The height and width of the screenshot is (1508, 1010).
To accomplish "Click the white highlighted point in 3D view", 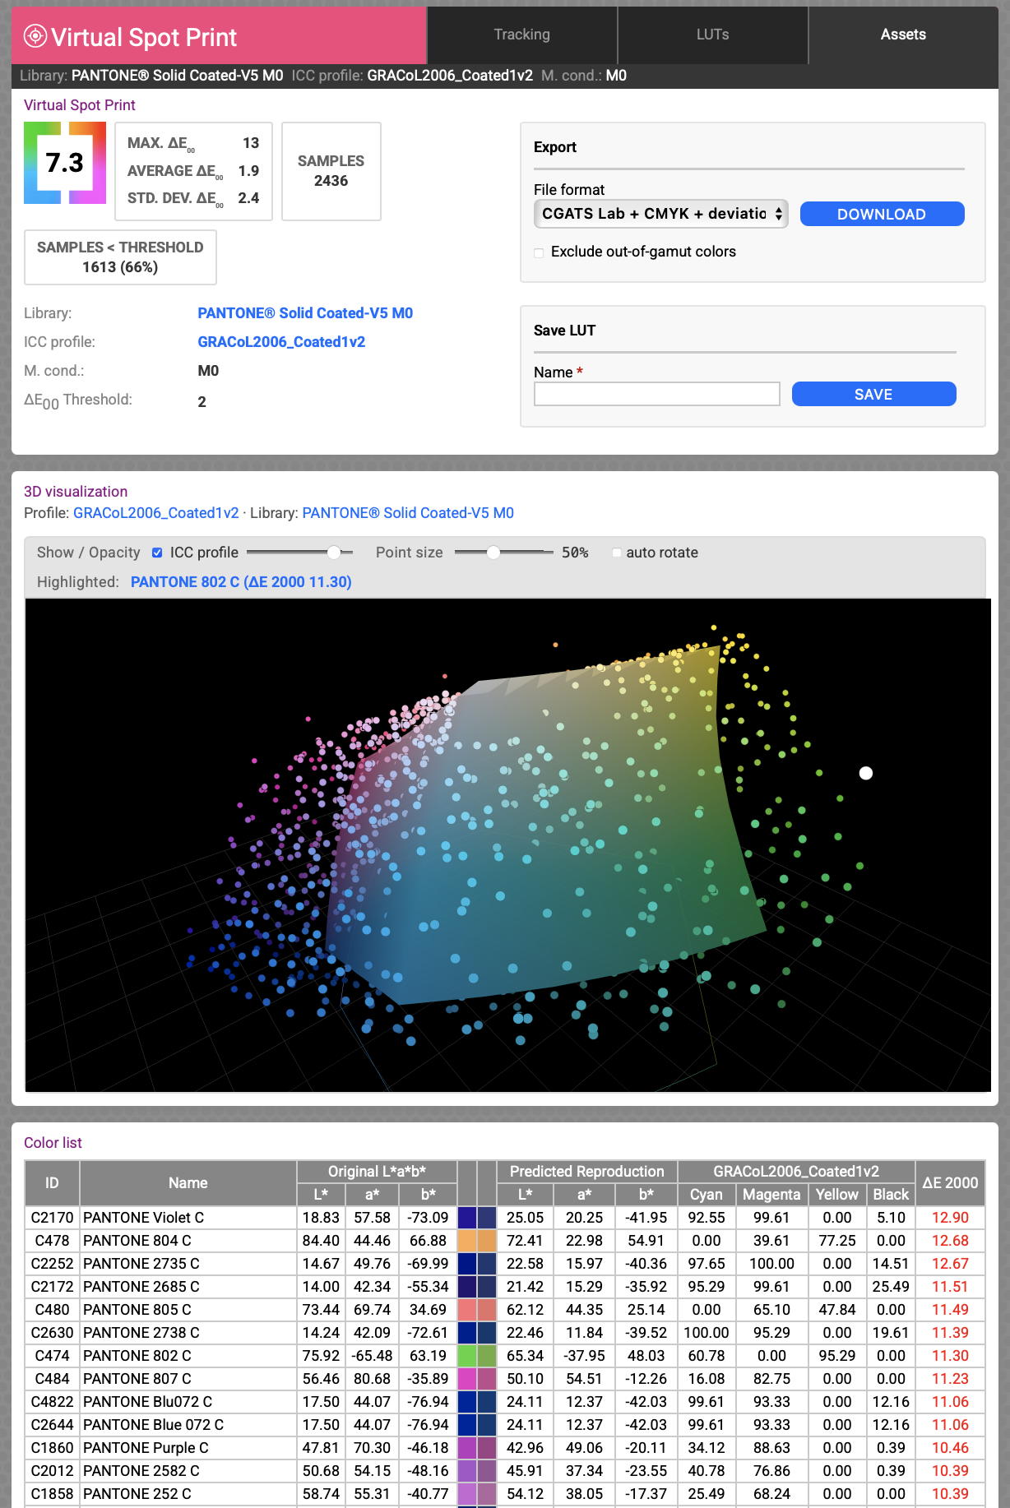I will [x=865, y=773].
